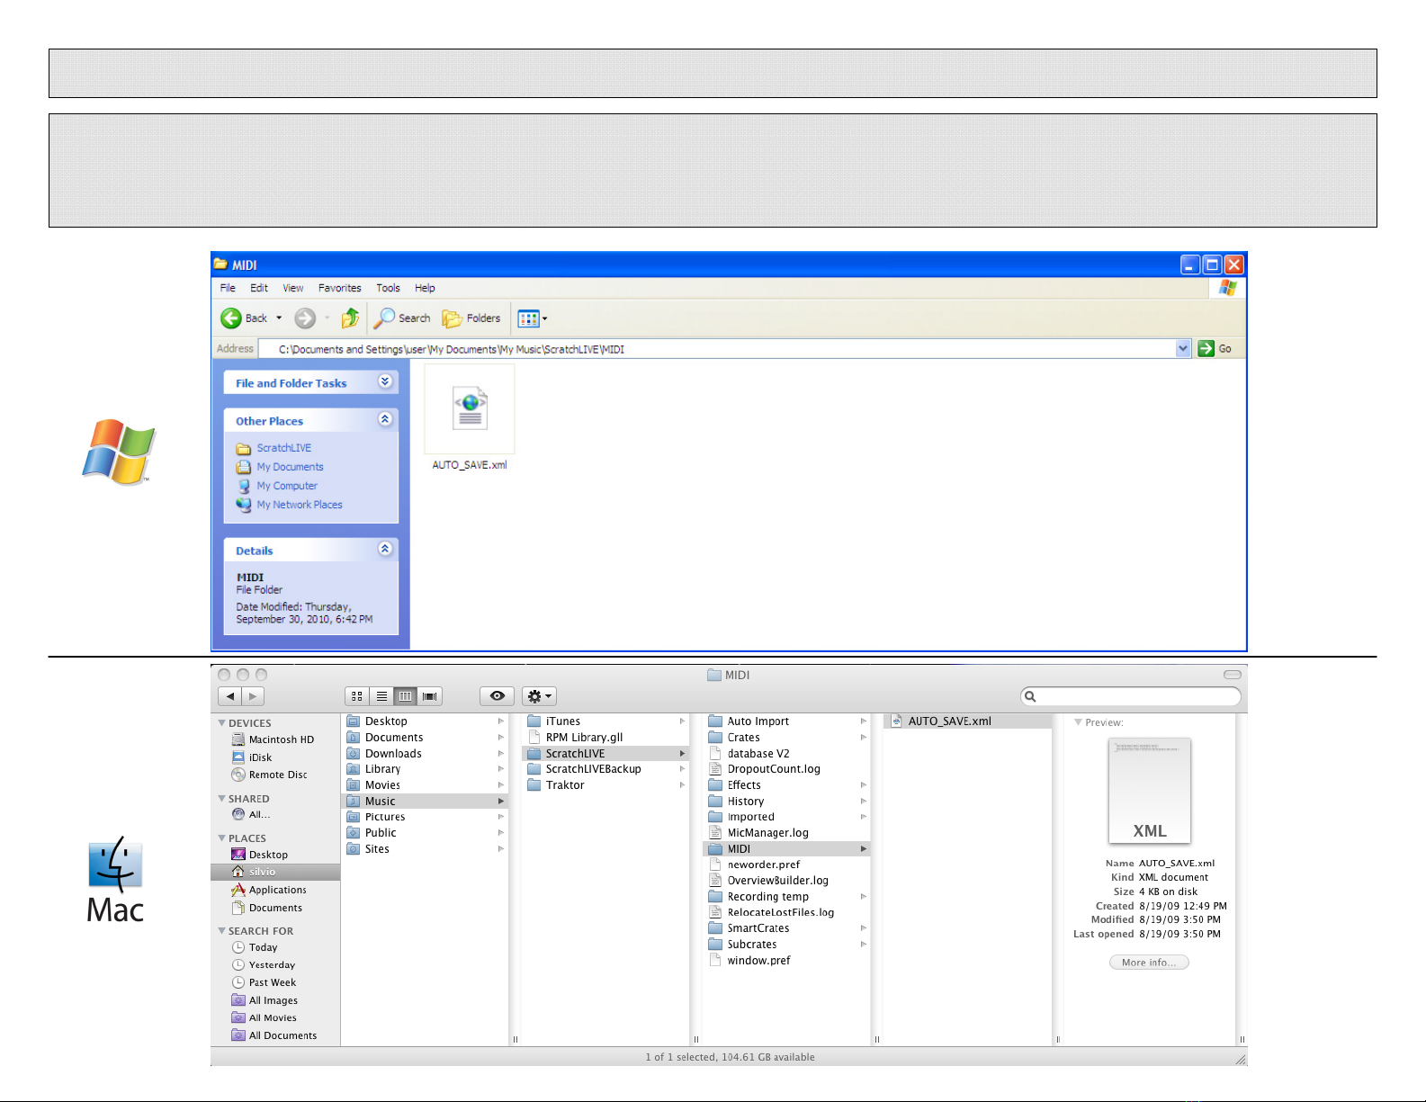Click the Finder search field
Image resolution: width=1426 pixels, height=1102 pixels.
pyautogui.click(x=1131, y=696)
